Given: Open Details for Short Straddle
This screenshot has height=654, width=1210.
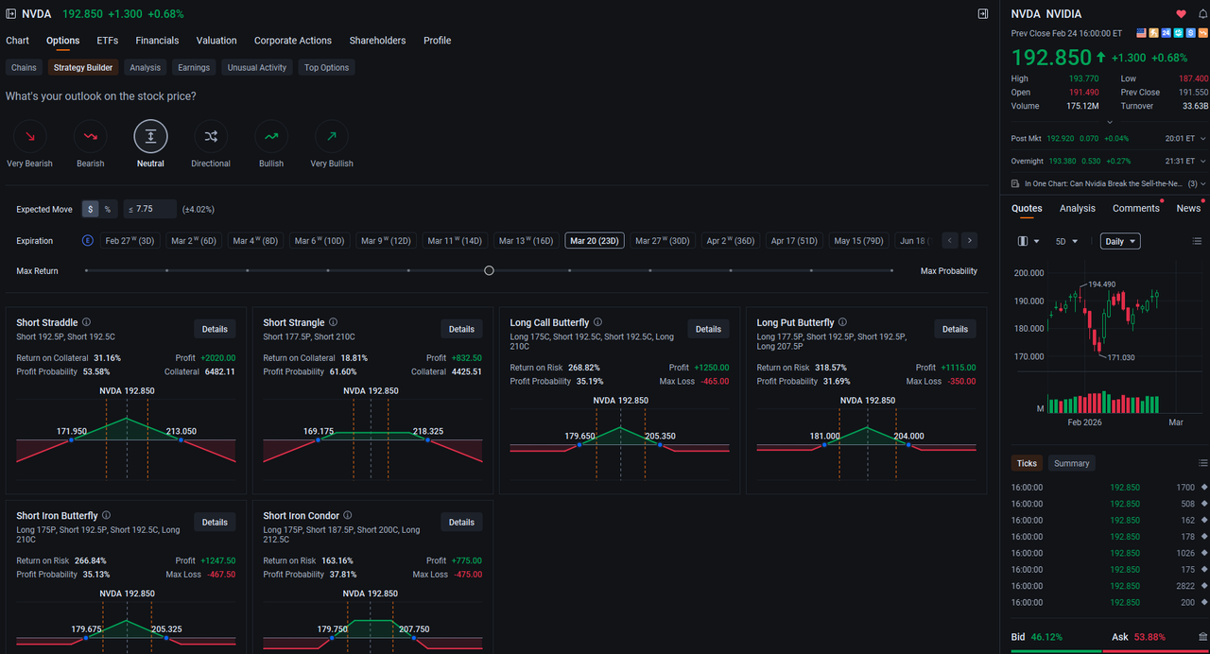Looking at the screenshot, I should pos(215,329).
